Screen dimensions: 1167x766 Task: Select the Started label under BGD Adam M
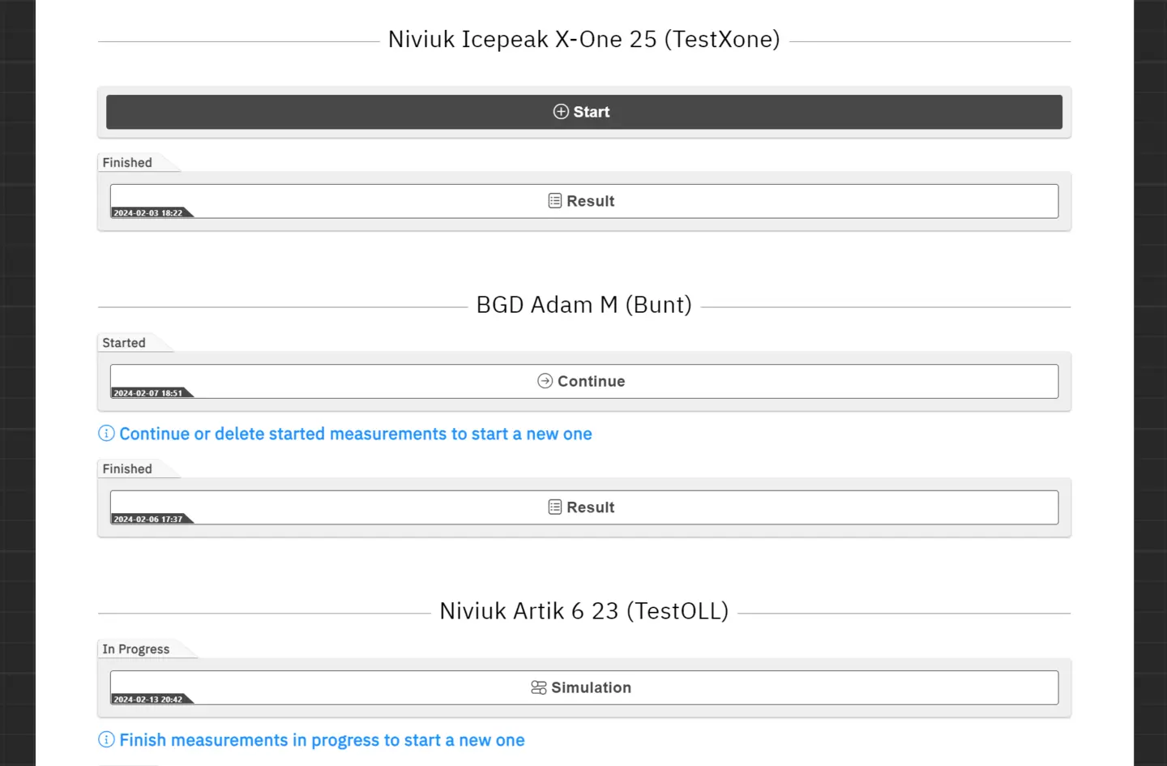pos(124,343)
